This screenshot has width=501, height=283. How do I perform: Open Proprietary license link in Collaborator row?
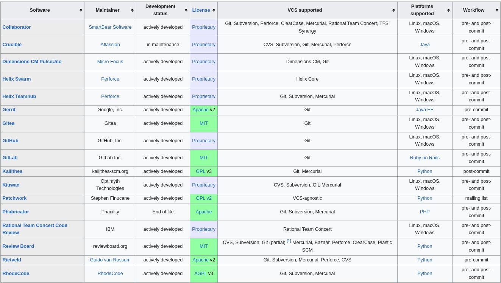(204, 27)
